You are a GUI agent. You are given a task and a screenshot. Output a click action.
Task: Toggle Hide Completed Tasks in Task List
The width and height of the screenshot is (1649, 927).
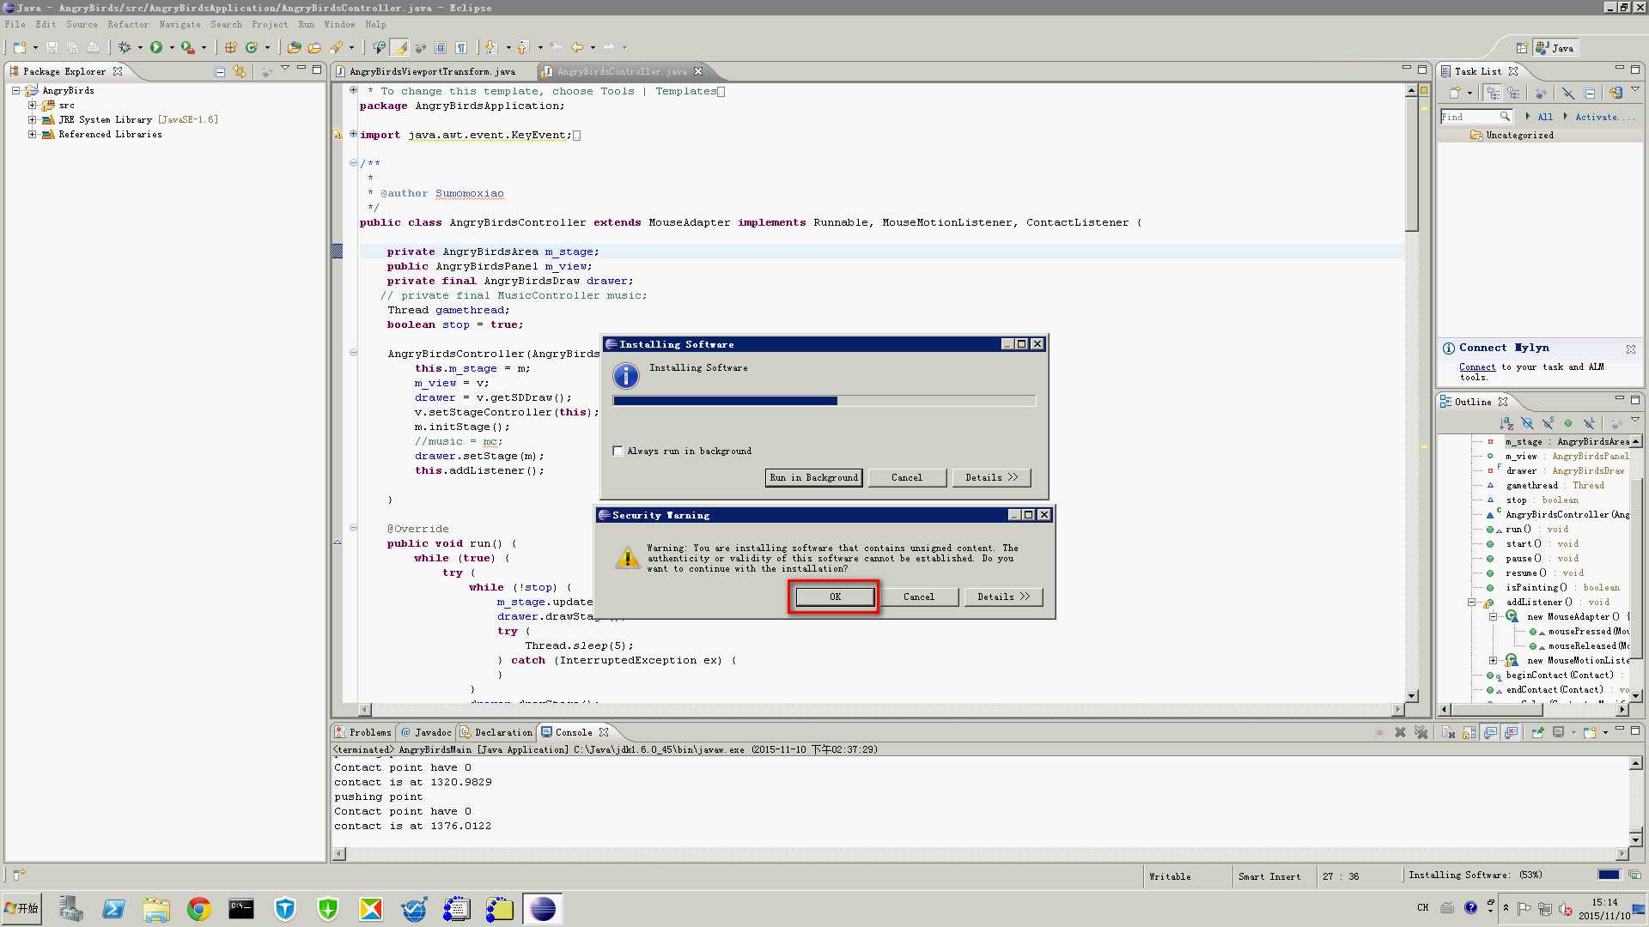tap(1568, 93)
